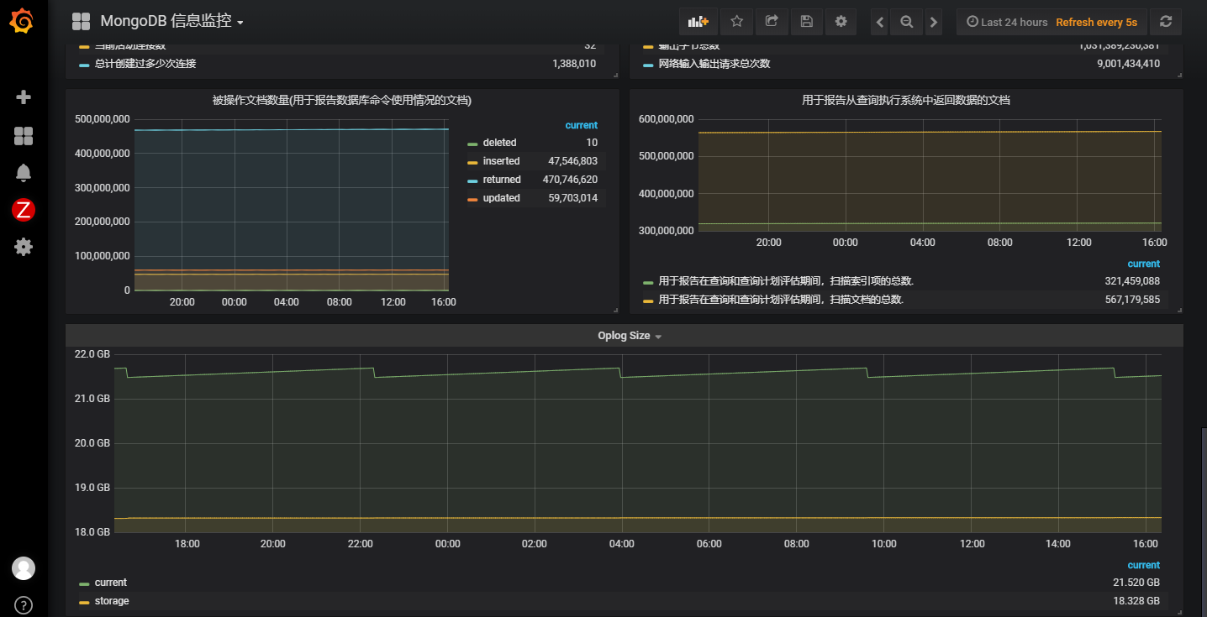The image size is (1207, 617).
Task: Save the dashboard with floppy icon
Action: point(806,22)
